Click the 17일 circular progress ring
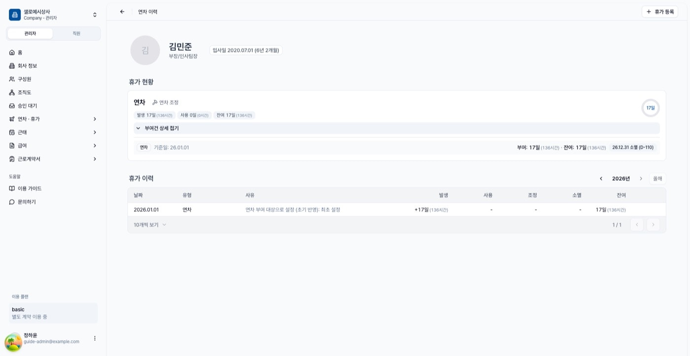 651,108
